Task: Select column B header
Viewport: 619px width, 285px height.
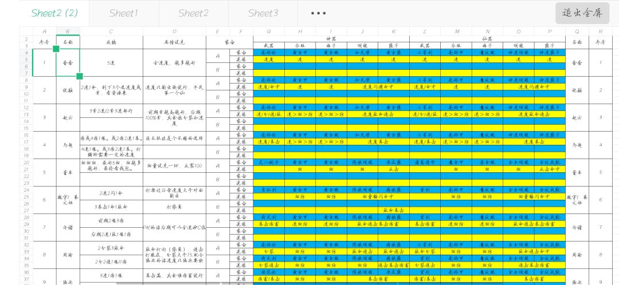Action: pos(68,31)
